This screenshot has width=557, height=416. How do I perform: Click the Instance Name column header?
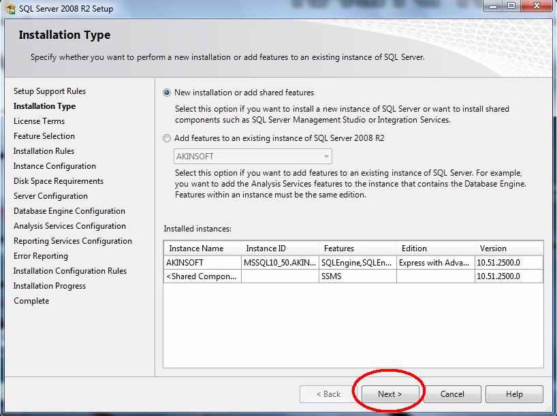tap(202, 249)
